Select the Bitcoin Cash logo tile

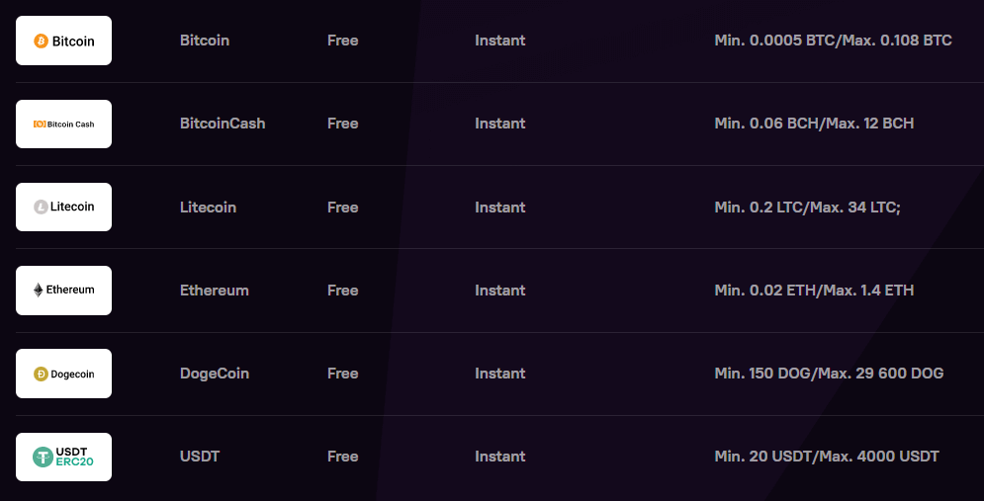[63, 125]
